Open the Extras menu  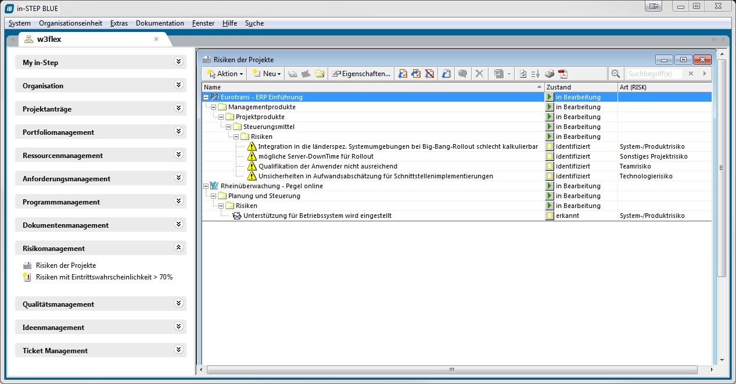point(119,23)
